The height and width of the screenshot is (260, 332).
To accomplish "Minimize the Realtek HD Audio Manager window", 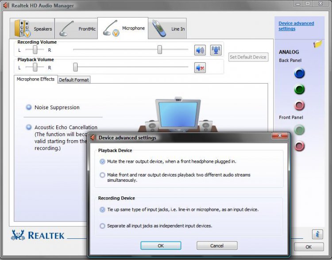I will (298, 4).
